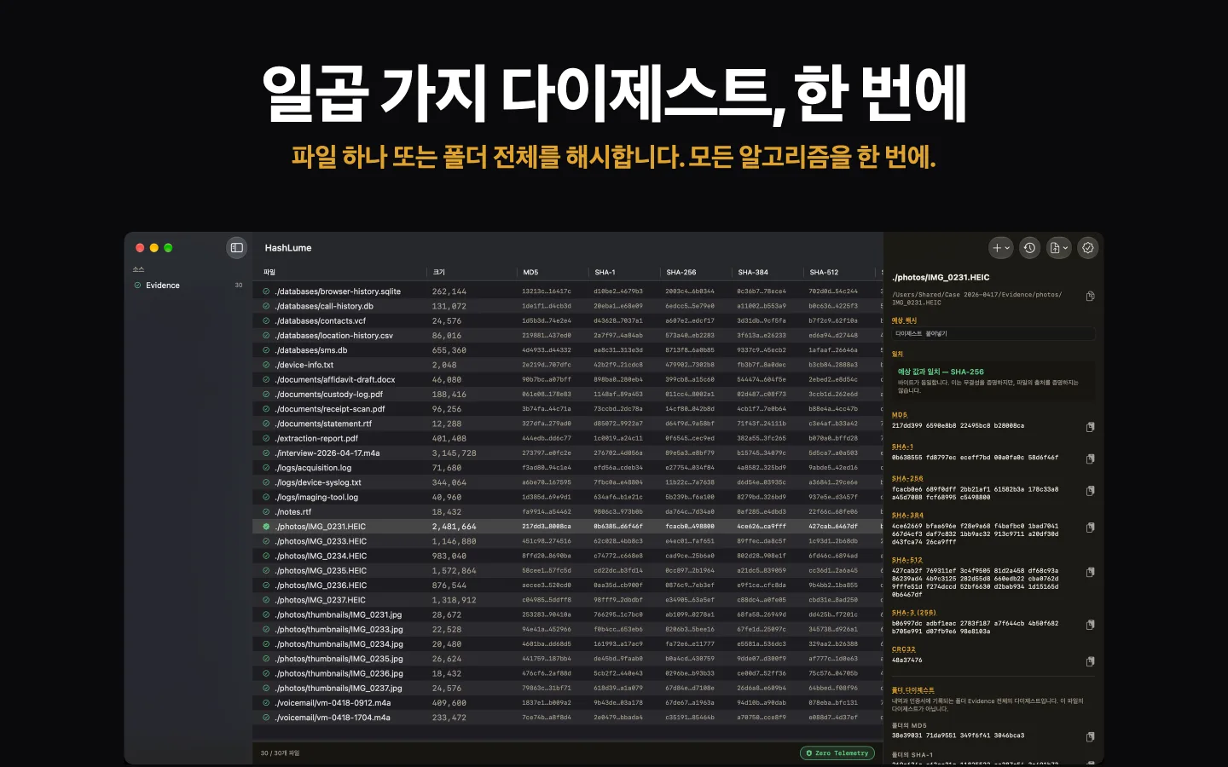1228x767 pixels.
Task: Select the ./interview-2026-04-17.m4a row
Action: click(567, 453)
